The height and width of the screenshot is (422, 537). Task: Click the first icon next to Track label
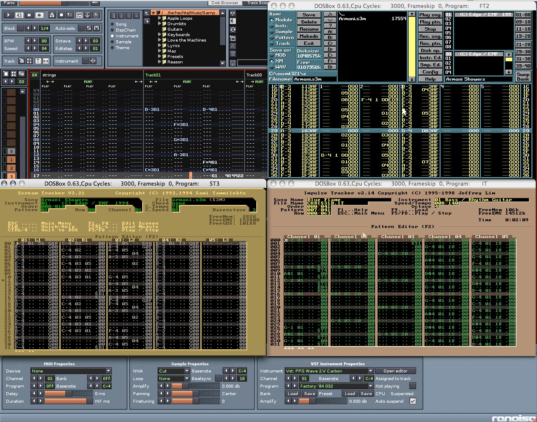coord(22,61)
